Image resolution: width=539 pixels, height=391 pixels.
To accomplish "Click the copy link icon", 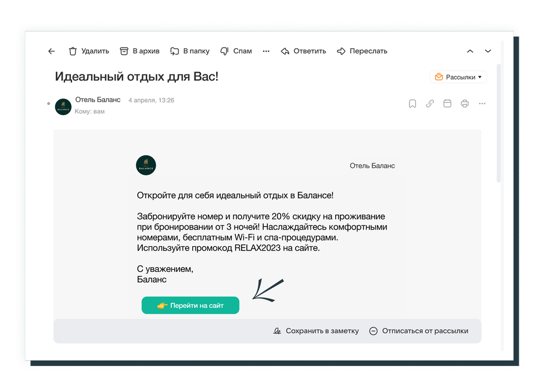I will [x=430, y=104].
